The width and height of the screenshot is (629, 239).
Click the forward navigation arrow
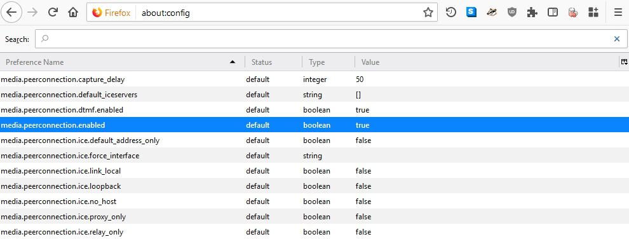[x=32, y=13]
